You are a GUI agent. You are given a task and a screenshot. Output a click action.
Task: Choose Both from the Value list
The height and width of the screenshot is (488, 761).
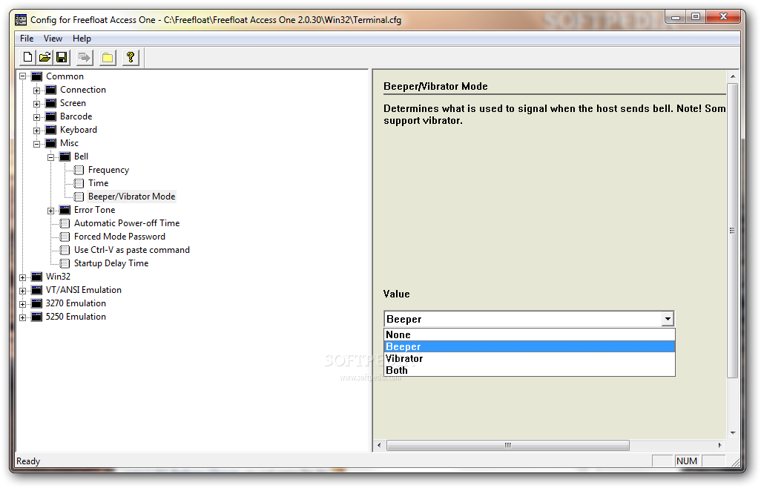pyautogui.click(x=530, y=370)
